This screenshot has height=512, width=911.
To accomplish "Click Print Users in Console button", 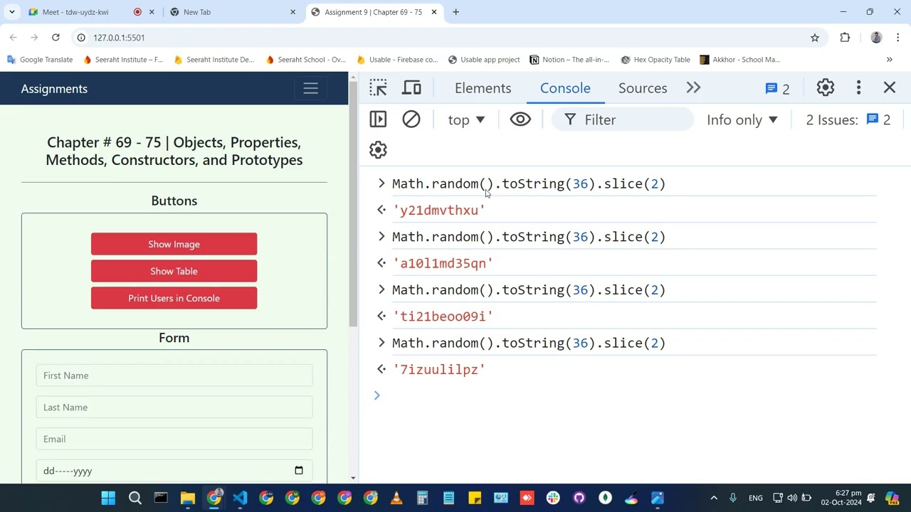I will 174,298.
